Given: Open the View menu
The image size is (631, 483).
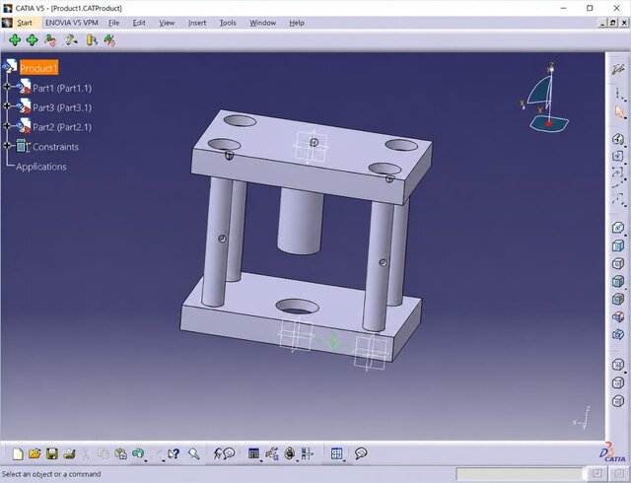Looking at the screenshot, I should [167, 23].
